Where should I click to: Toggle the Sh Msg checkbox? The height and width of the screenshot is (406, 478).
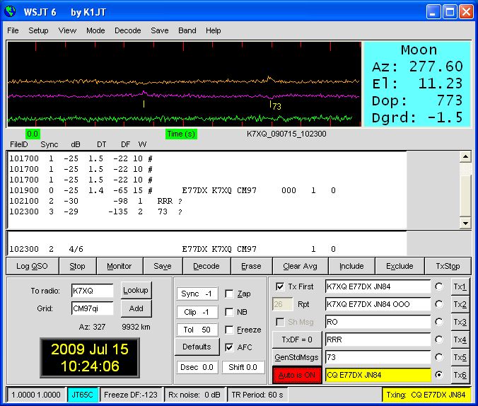click(279, 322)
